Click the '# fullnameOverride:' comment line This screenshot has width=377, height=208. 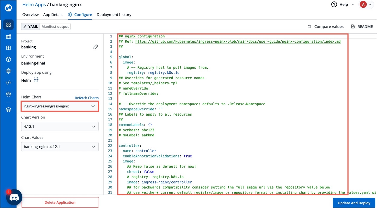[138, 93]
